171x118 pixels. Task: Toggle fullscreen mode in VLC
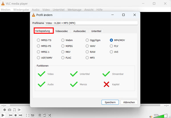pyautogui.click(x=28, y=115)
